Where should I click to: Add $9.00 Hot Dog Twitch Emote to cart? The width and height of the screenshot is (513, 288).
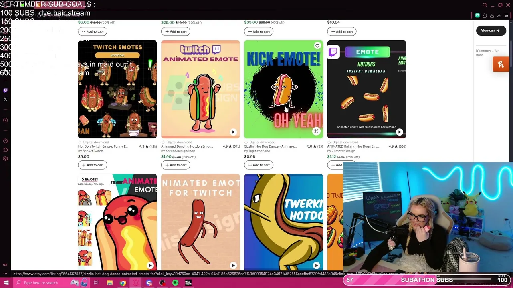(x=93, y=165)
